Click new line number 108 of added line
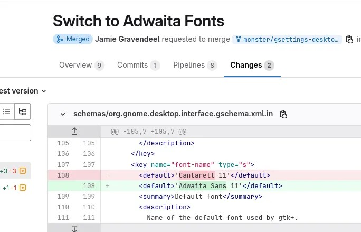Image resolution: width=361 pixels, height=232 pixels. (x=89, y=186)
